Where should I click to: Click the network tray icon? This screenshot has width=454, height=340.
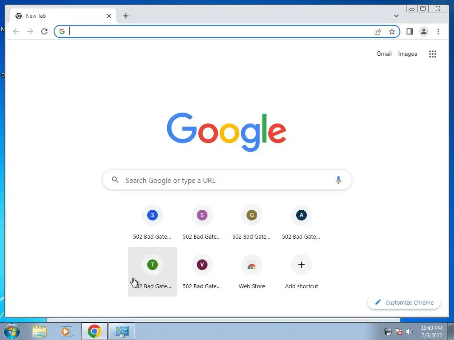click(387, 332)
